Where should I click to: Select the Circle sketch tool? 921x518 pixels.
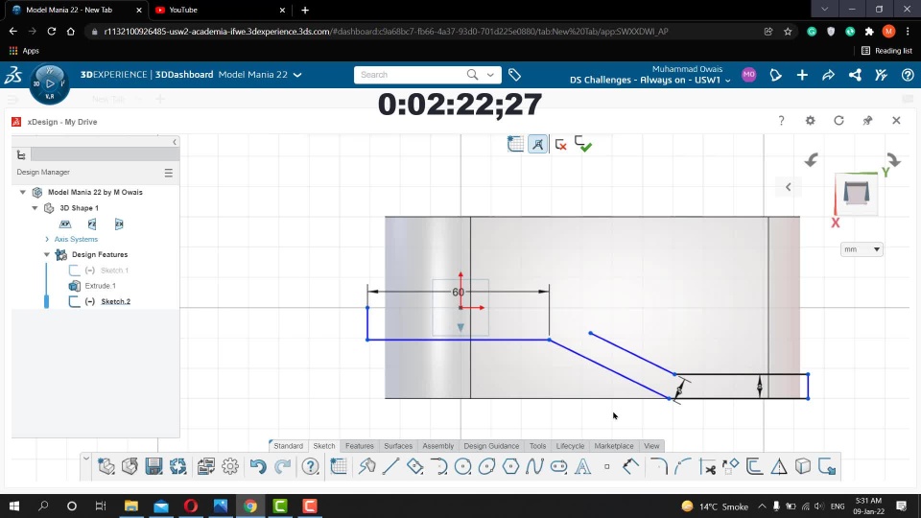click(462, 466)
